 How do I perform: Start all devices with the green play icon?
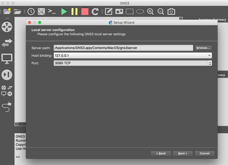[x=64, y=11]
